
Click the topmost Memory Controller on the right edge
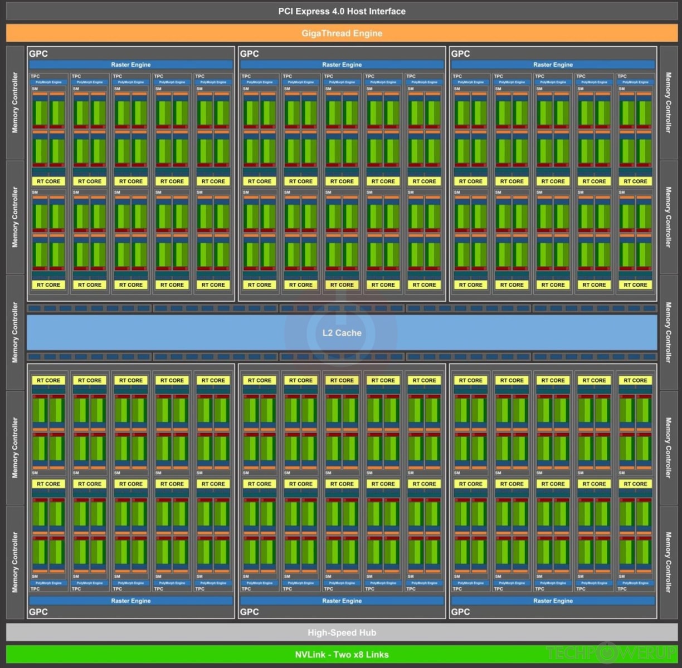pyautogui.click(x=668, y=103)
